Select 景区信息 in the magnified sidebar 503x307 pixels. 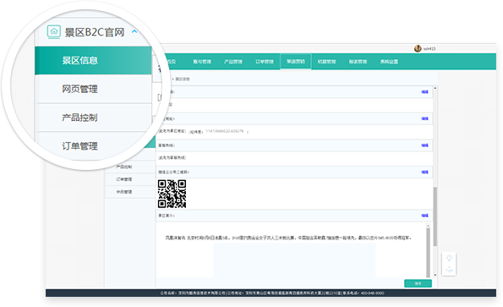pos(93,60)
